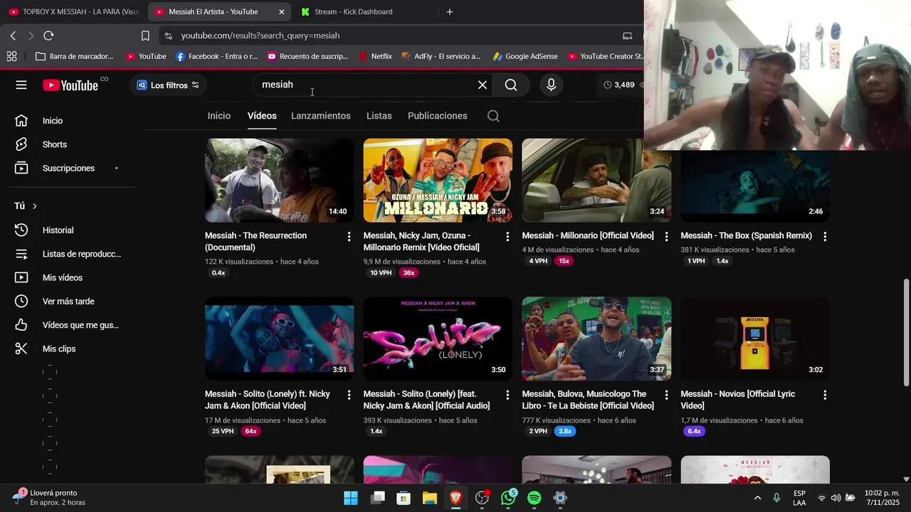Image resolution: width=911 pixels, height=512 pixels.
Task: Open a new browser tab
Action: pos(449,12)
